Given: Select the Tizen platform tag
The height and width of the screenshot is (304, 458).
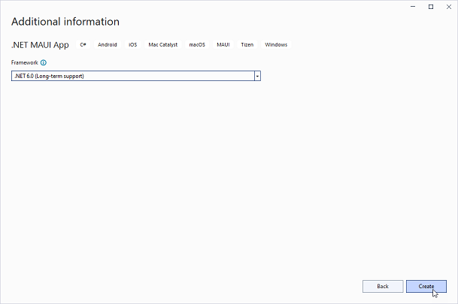Looking at the screenshot, I should click(x=247, y=45).
